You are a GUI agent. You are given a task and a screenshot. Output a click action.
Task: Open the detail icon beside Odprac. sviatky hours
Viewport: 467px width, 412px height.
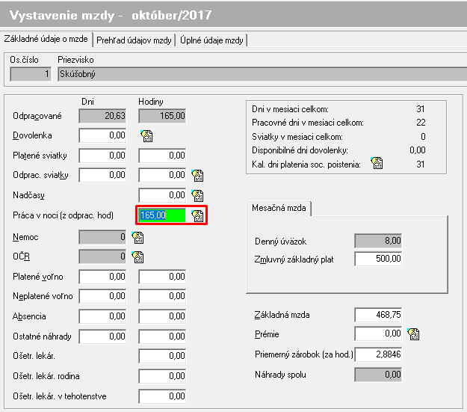coord(198,176)
